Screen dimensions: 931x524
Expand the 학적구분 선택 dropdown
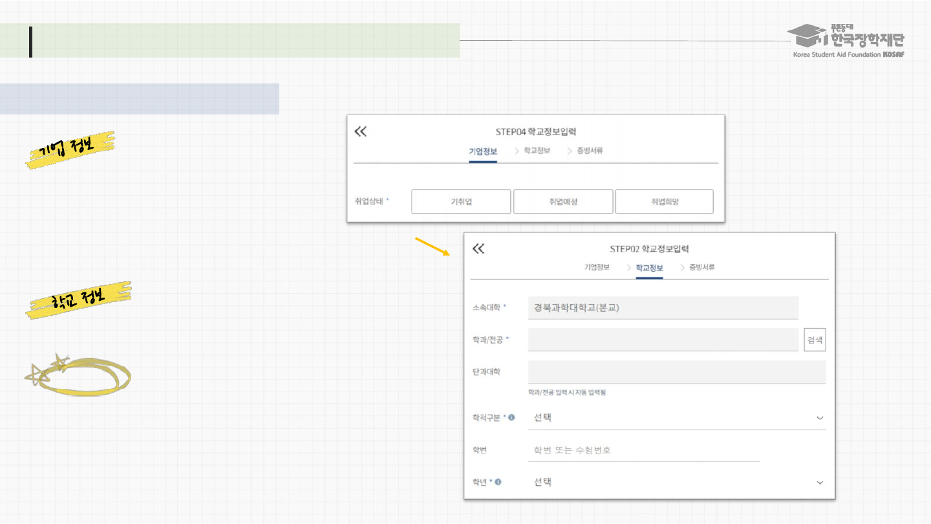pyautogui.click(x=676, y=418)
